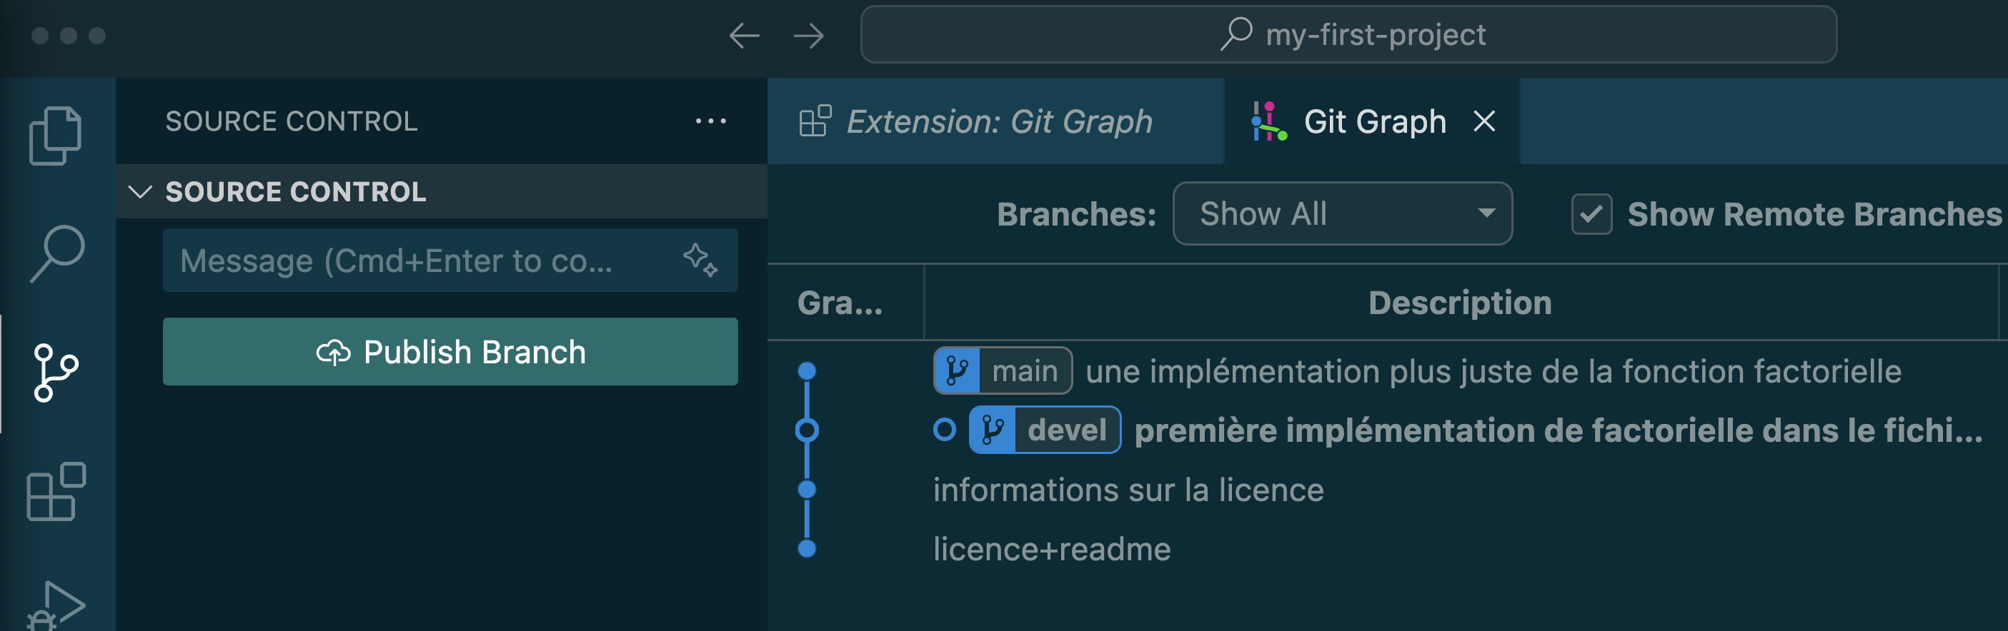Collapse the Source Control section chevron
Image resolution: width=2008 pixels, height=631 pixels.
[x=140, y=191]
